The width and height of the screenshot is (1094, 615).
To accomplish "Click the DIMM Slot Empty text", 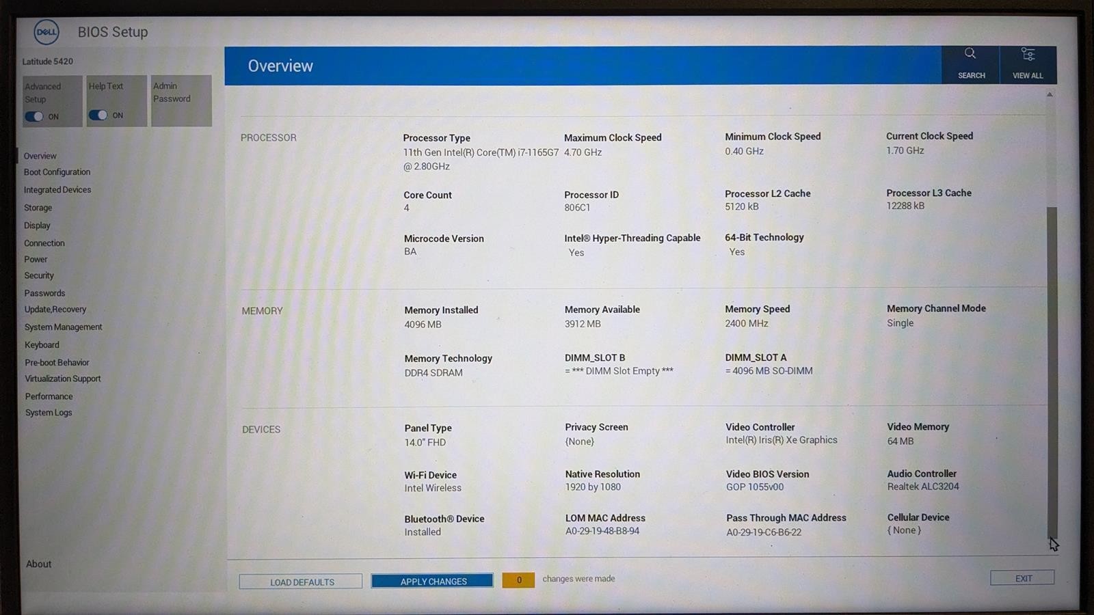I will 619,371.
